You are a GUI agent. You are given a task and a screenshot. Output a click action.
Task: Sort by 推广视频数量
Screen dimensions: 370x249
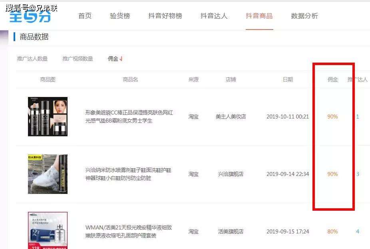point(78,59)
